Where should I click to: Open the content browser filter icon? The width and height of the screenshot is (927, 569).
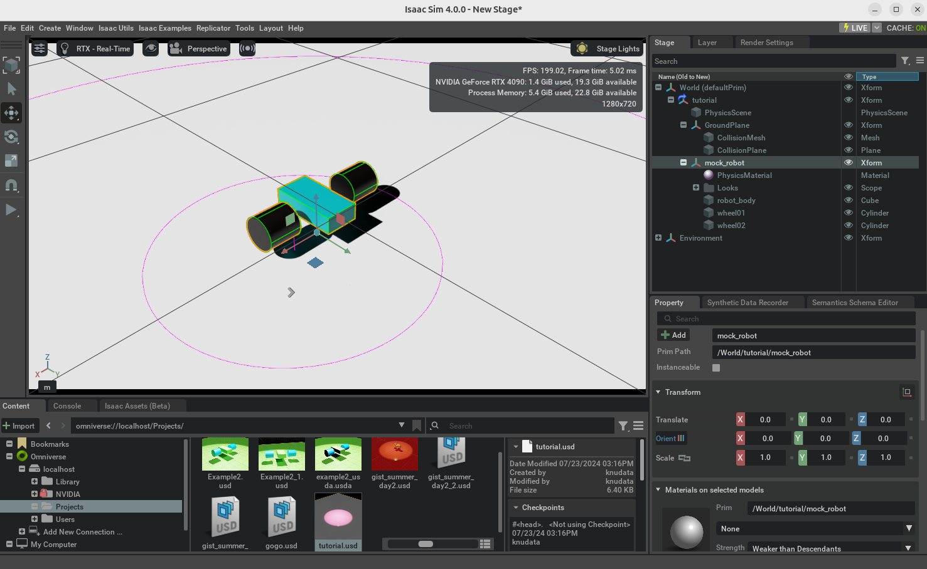click(623, 426)
